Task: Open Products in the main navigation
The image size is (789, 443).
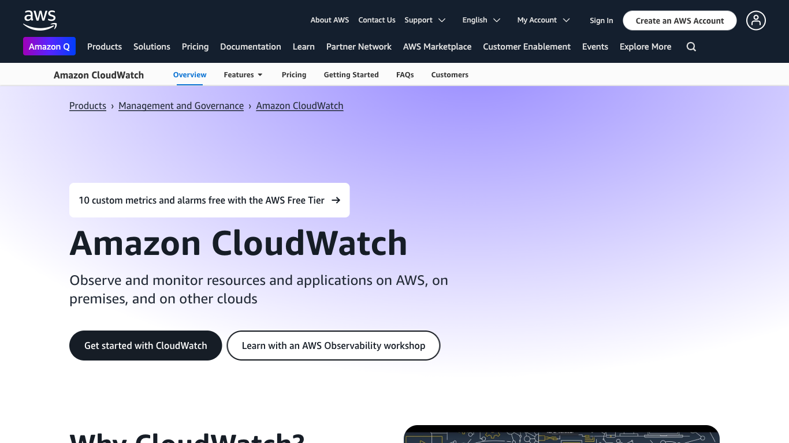Action: click(x=105, y=47)
